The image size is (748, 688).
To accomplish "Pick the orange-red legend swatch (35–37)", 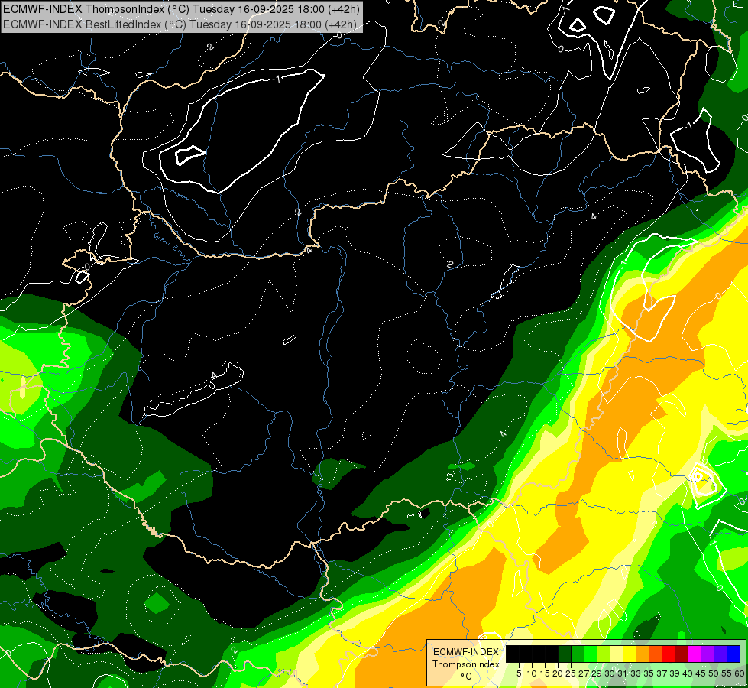I will (656, 654).
